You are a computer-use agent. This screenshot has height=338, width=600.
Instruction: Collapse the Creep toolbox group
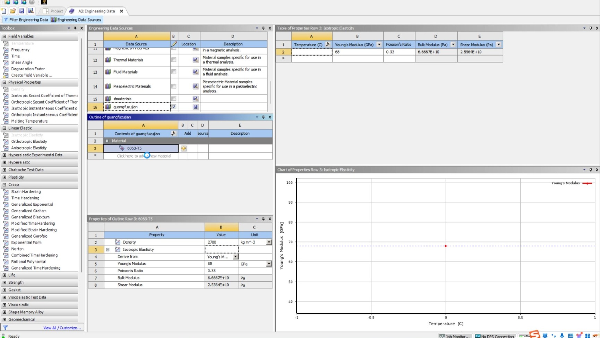pyautogui.click(x=5, y=185)
